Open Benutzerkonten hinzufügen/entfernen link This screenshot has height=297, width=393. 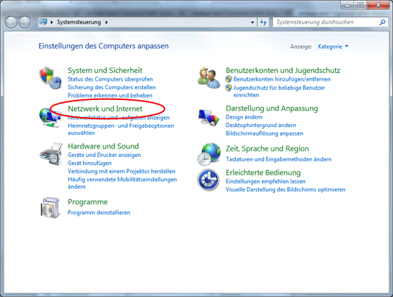(282, 79)
